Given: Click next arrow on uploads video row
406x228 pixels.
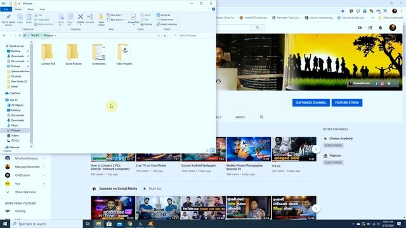Looking at the screenshot, I should pos(316,149).
